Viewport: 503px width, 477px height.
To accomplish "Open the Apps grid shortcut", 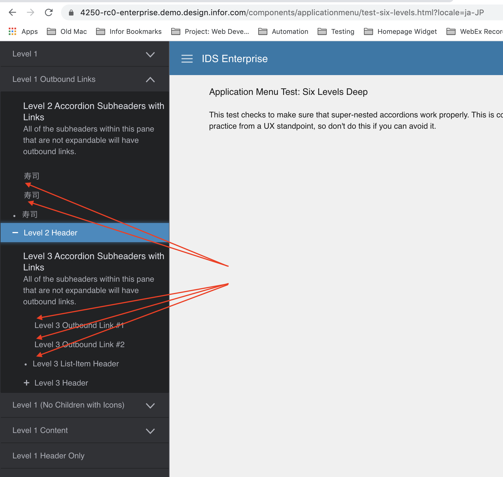I will tap(23, 31).
